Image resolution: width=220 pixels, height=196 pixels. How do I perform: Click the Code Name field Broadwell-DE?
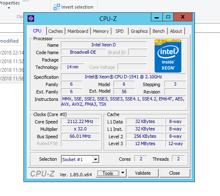point(83,52)
